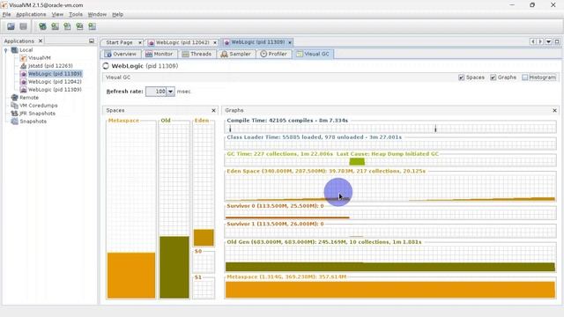Close the WebLogic (pid 12042) tab

215,42
